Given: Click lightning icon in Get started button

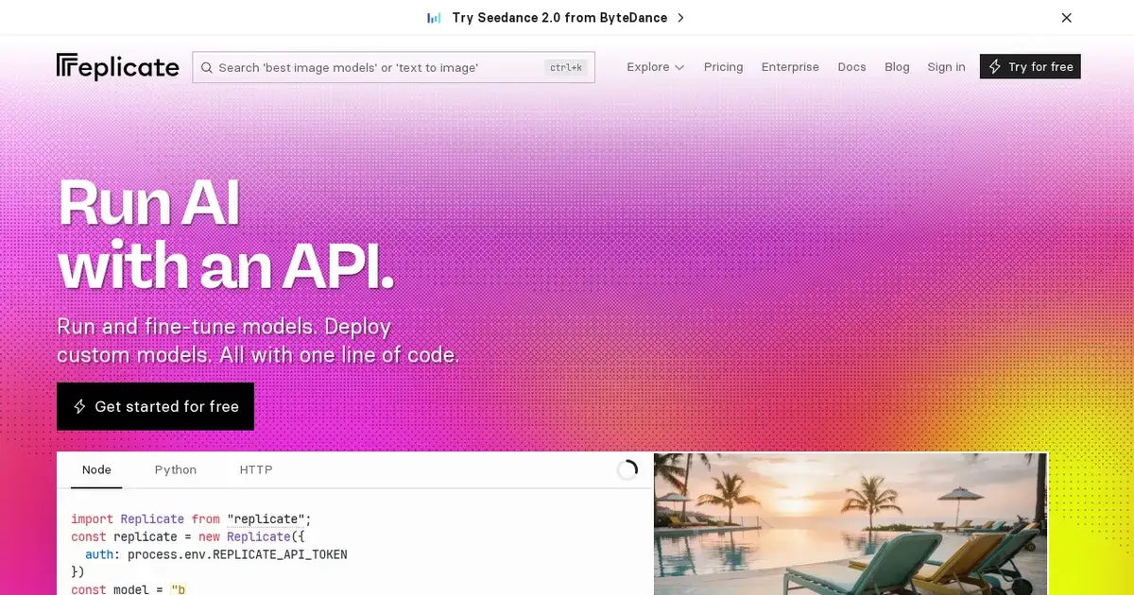Looking at the screenshot, I should pos(80,406).
